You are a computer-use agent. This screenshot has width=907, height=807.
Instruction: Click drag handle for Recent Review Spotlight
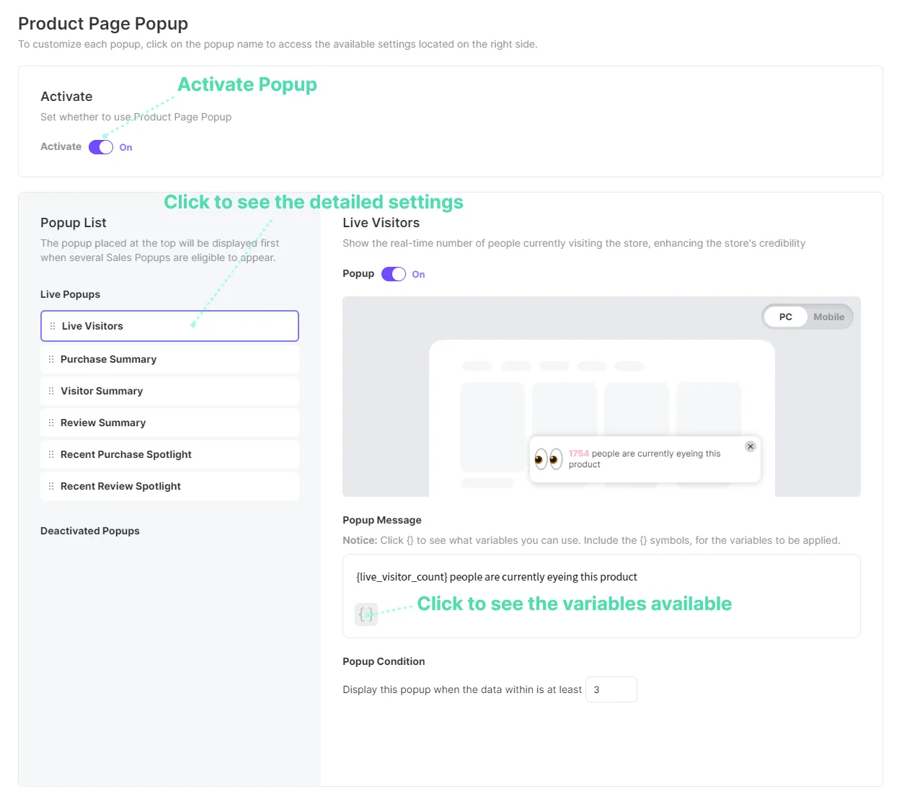[51, 486]
